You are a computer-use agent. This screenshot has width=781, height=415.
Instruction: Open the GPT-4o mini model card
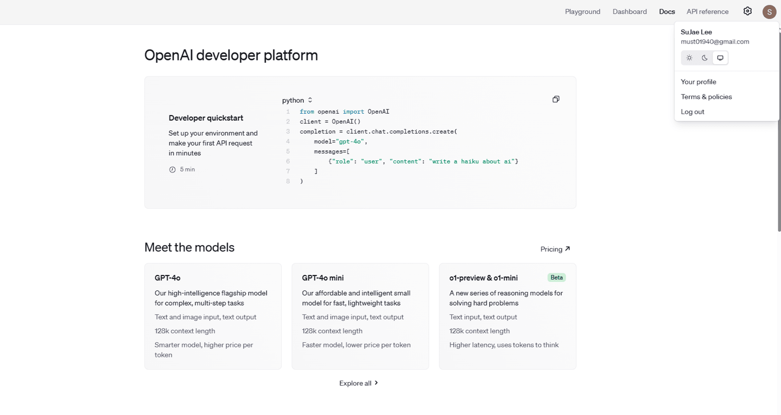360,316
